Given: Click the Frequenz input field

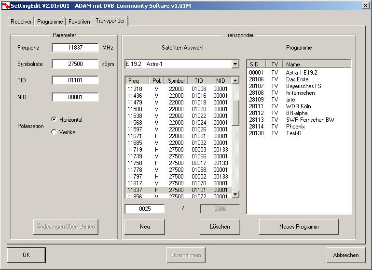Looking at the screenshot, I should [75, 48].
